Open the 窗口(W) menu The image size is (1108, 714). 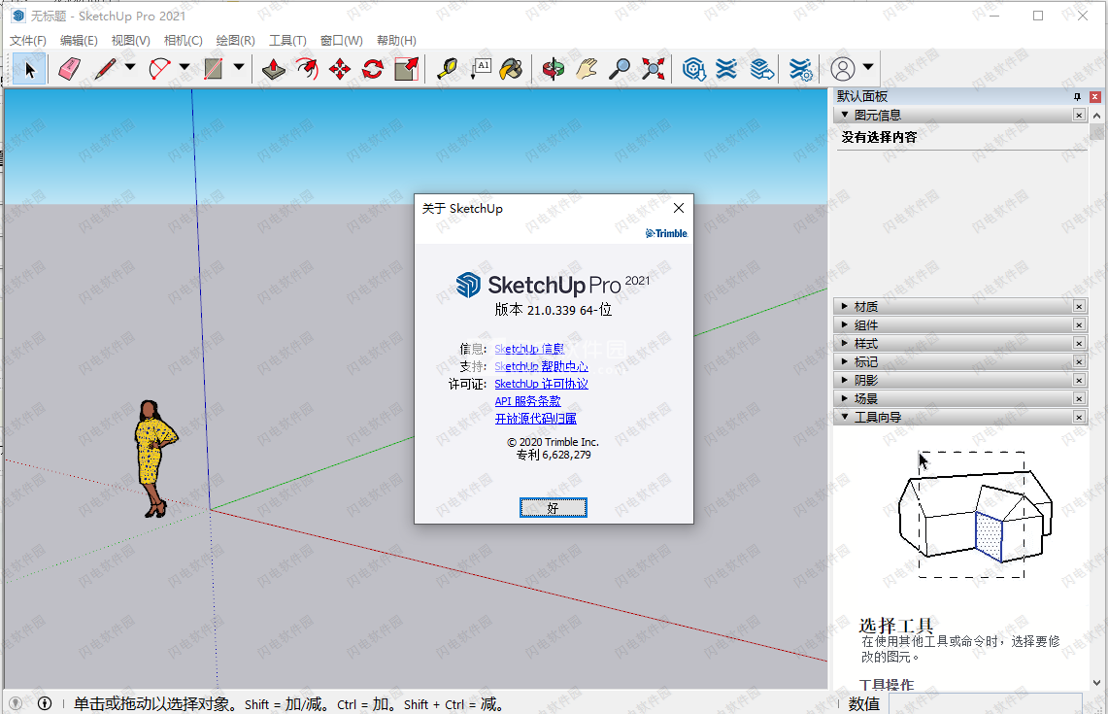pos(341,40)
